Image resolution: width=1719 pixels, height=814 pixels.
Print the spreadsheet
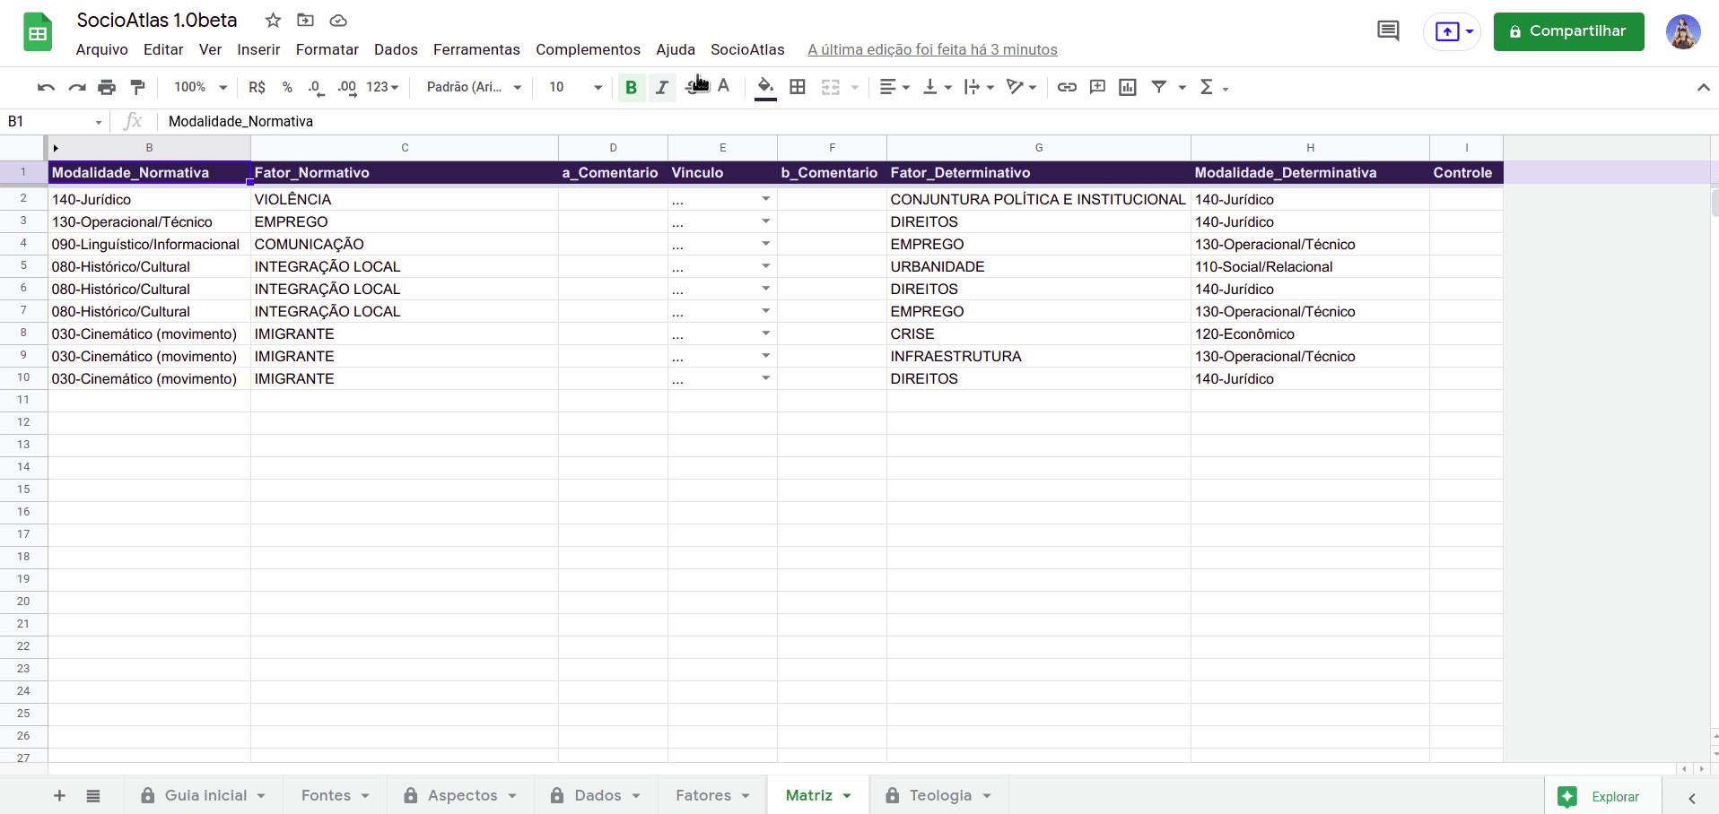coord(107,87)
